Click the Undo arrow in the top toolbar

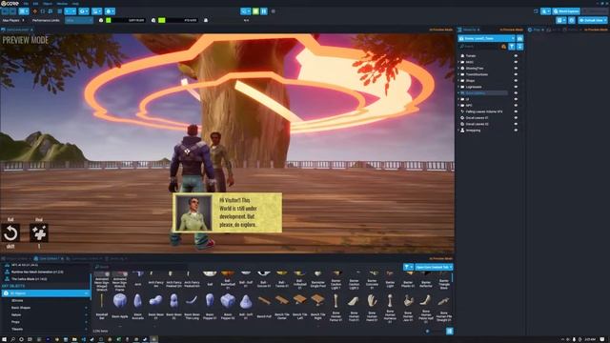5,11
